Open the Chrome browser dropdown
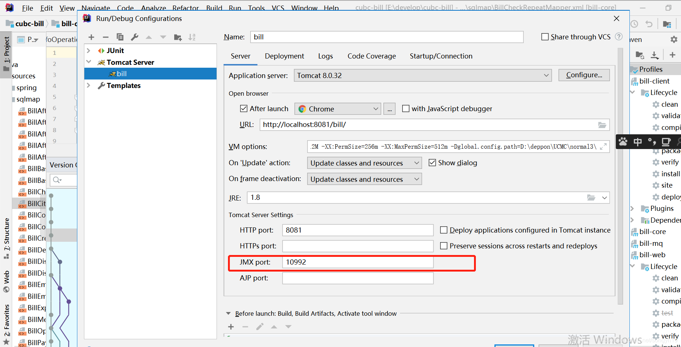This screenshot has height=347, width=681. point(337,109)
